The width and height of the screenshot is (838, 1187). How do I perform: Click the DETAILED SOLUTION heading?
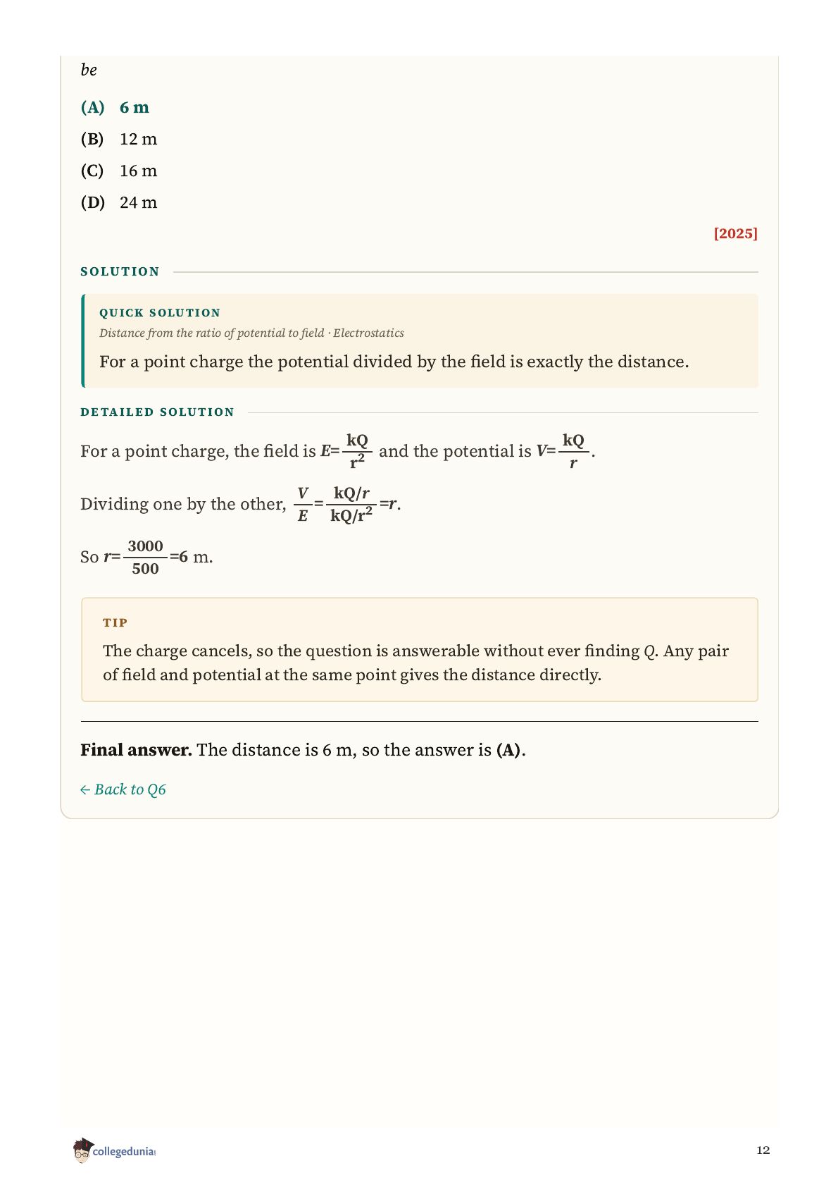click(157, 412)
